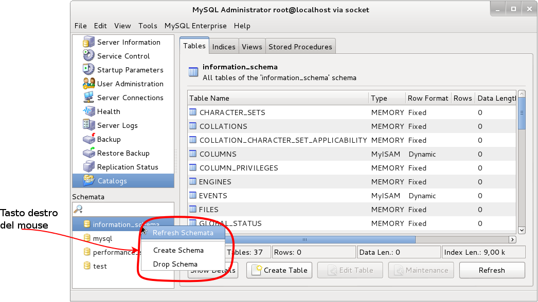Click the Maintenance button
The image size is (538, 302).
(x=421, y=270)
